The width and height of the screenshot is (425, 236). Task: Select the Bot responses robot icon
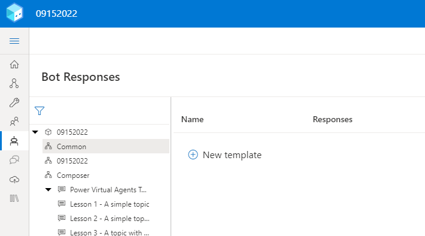[x=14, y=141]
